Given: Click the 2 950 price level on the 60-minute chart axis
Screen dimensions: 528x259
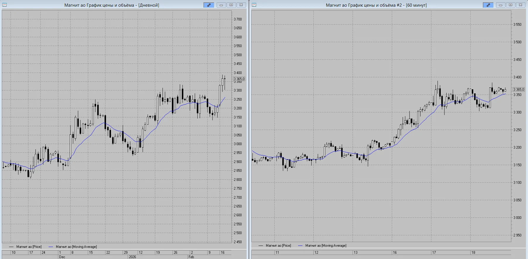Looking at the screenshot, I should click(x=517, y=235).
